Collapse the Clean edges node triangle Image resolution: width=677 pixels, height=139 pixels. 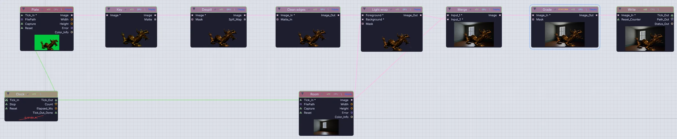click(279, 9)
